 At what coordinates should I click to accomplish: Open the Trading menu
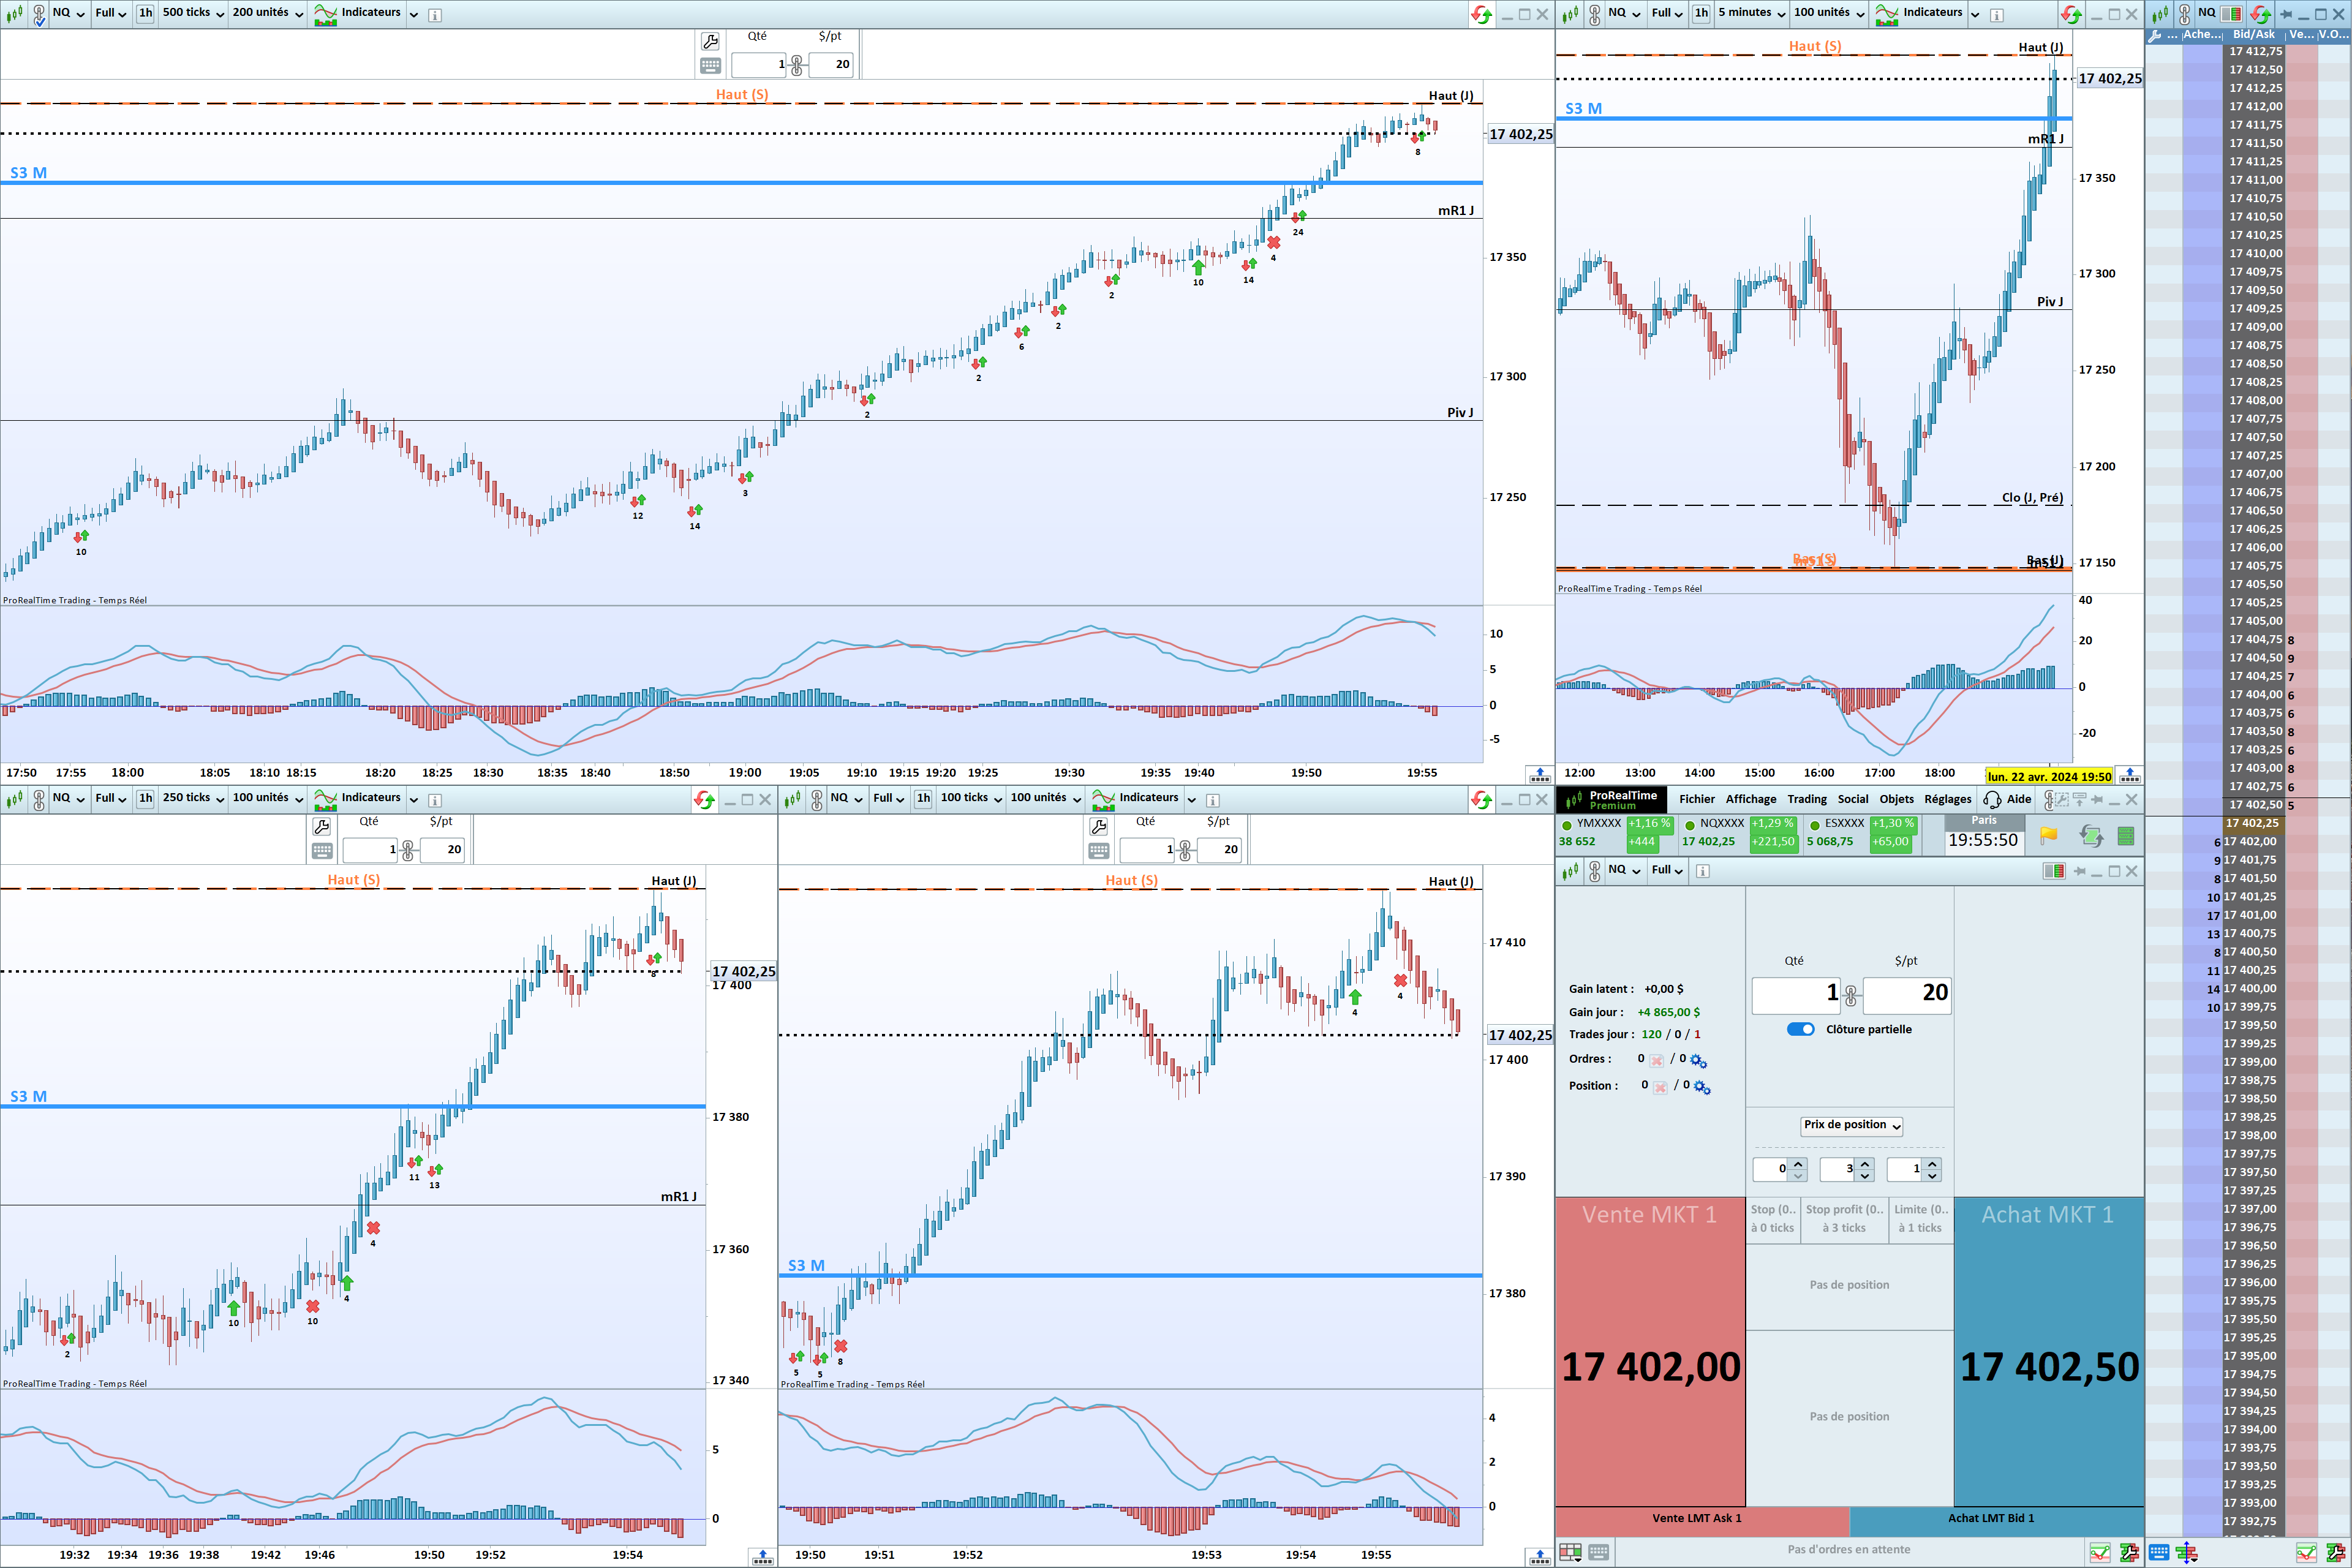[x=1807, y=799]
